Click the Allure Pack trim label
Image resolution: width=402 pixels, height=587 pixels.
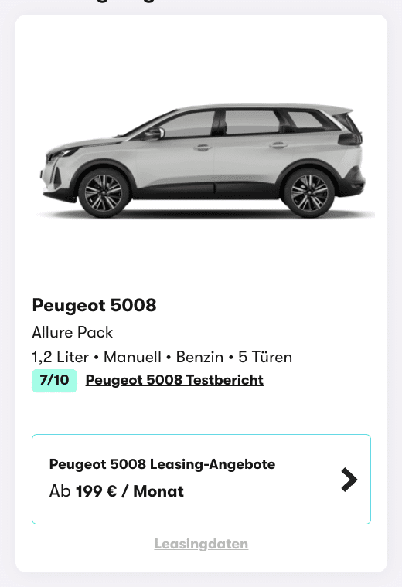73,332
